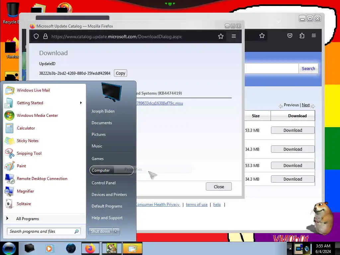Viewport: 340px width, 255px height.
Task: Open application menu in background Firefox window
Action: 313,35
